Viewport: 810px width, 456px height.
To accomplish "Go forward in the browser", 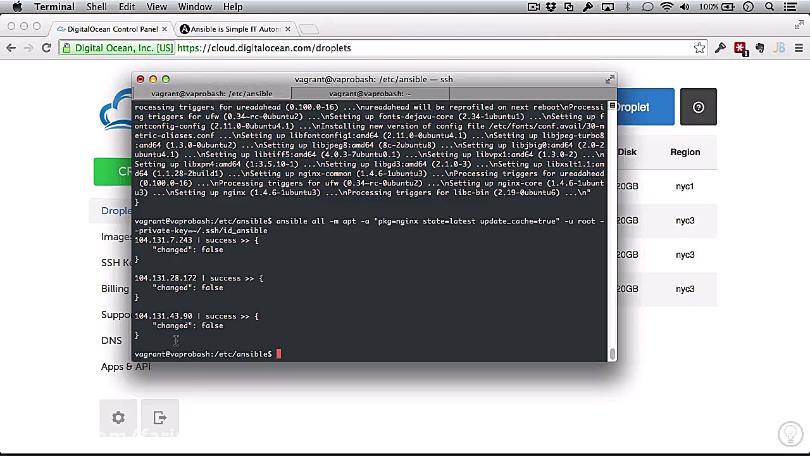I will point(28,48).
